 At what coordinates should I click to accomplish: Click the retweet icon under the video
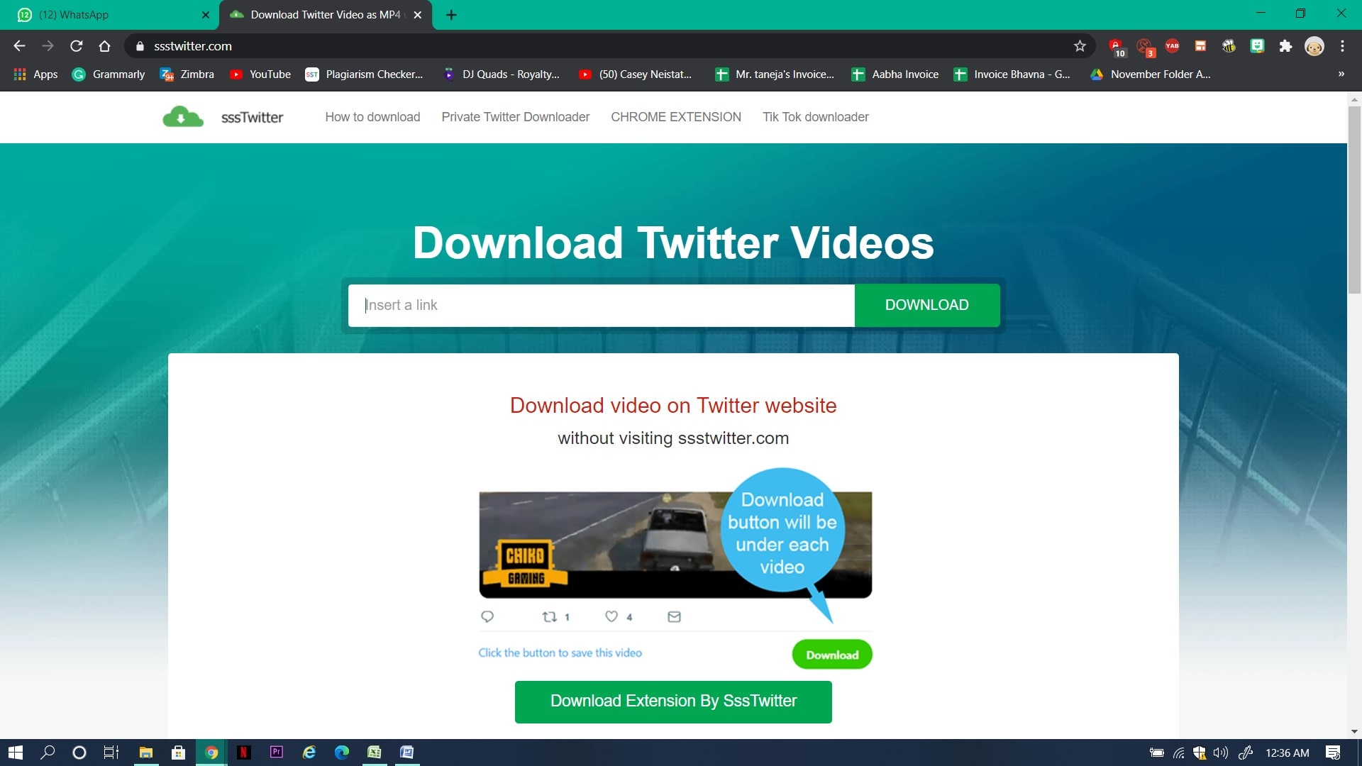[x=549, y=616]
